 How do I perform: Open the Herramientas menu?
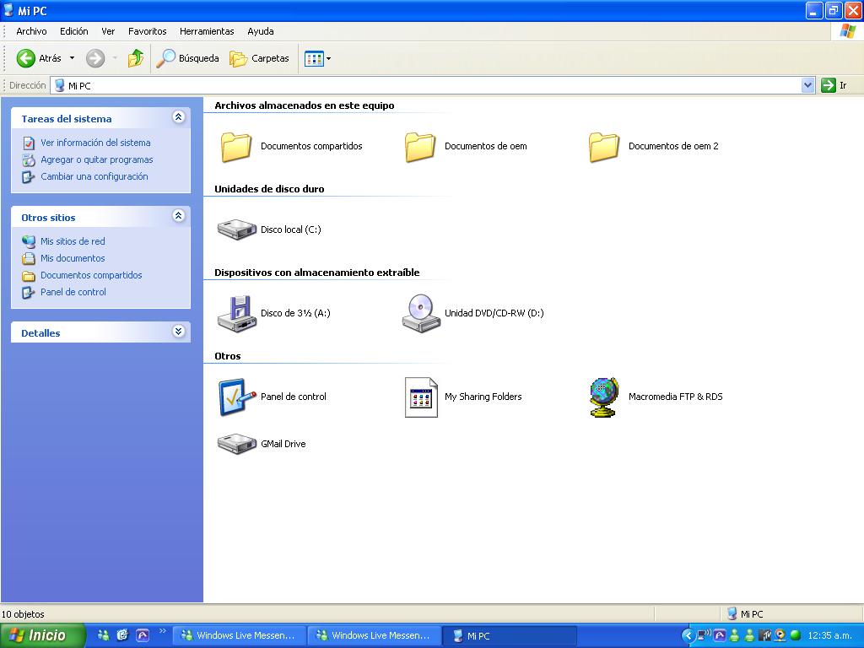pos(207,31)
